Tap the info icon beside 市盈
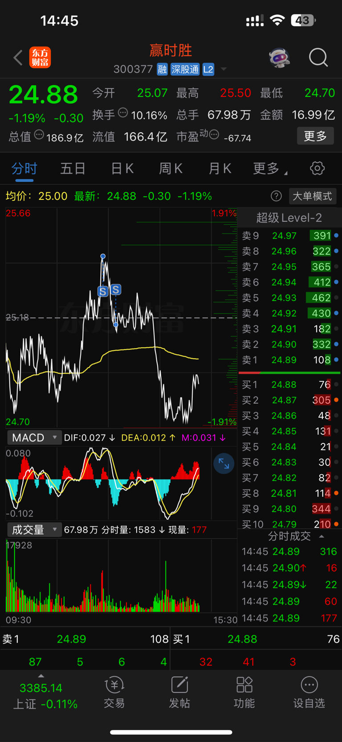 click(214, 135)
